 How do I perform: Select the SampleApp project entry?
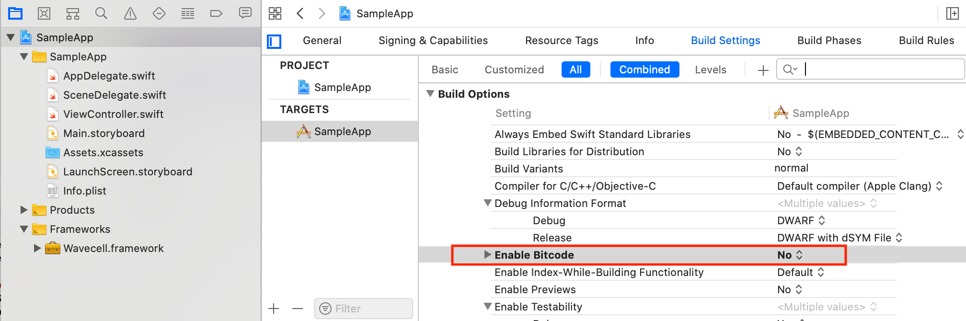342,87
